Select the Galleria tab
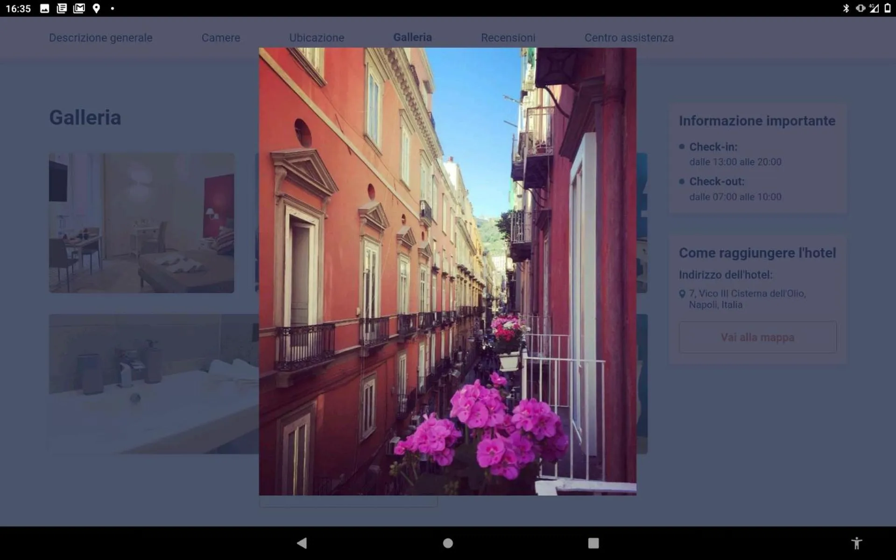The width and height of the screenshot is (896, 560). (x=412, y=37)
